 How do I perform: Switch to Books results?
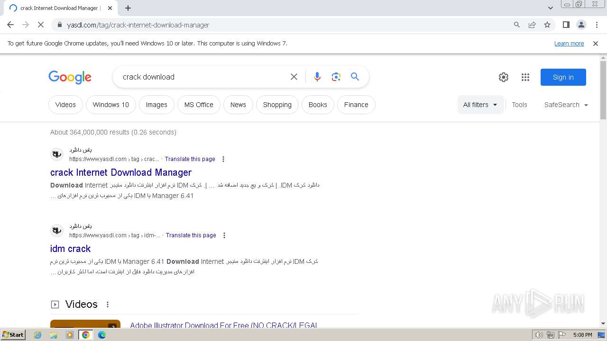click(318, 105)
